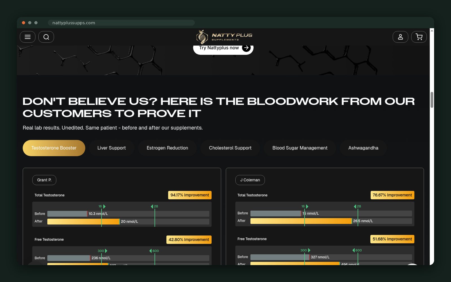Click the 28 range marker in Grant P.'s chart
The height and width of the screenshot is (282, 451).
coord(154,206)
